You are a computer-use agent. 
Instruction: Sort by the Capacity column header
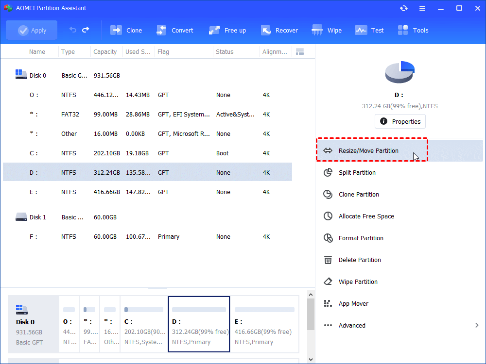pos(105,52)
